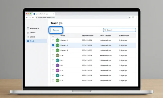Click phone number 555-123-002

87,45
